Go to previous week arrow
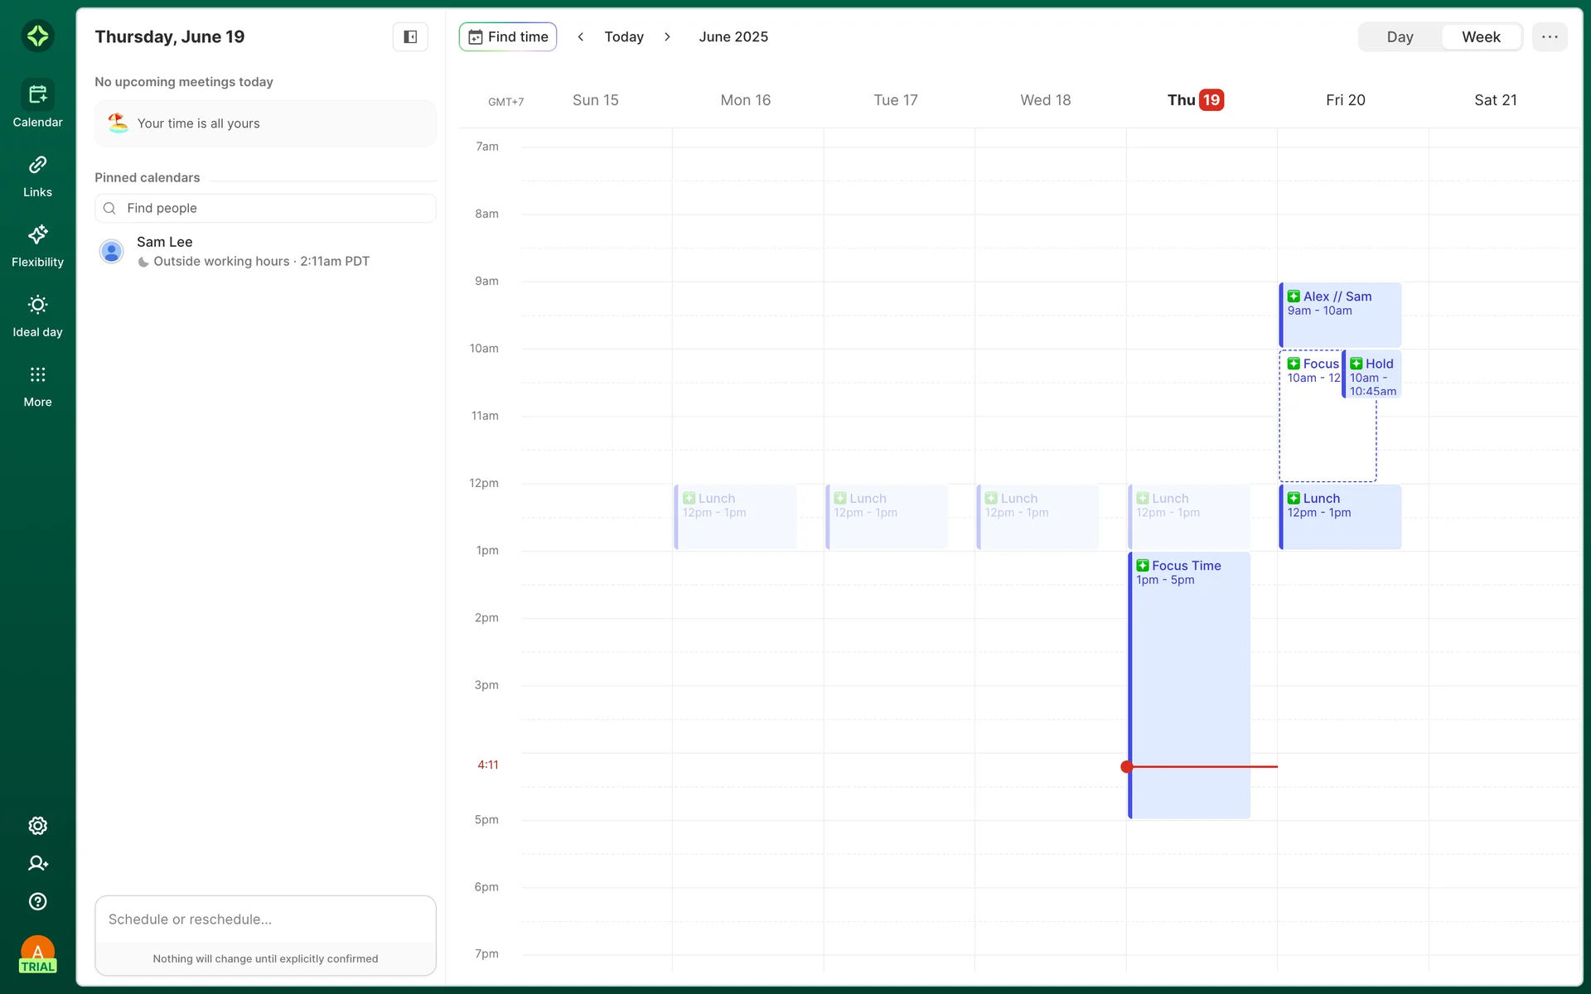 581,36
